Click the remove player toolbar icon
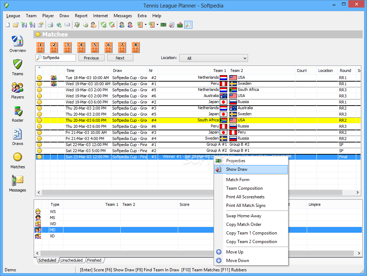The width and height of the screenshot is (367, 276). pyautogui.click(x=130, y=25)
